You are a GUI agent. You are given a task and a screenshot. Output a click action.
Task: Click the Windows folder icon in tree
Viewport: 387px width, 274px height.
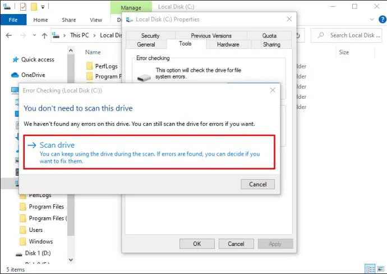22,241
